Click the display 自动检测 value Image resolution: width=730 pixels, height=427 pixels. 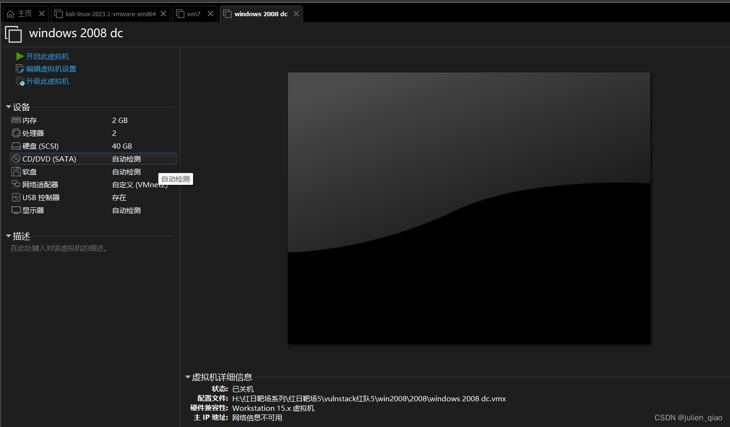coord(126,211)
